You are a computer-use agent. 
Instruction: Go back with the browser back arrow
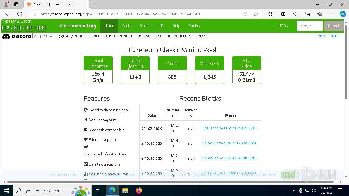(x=8, y=14)
